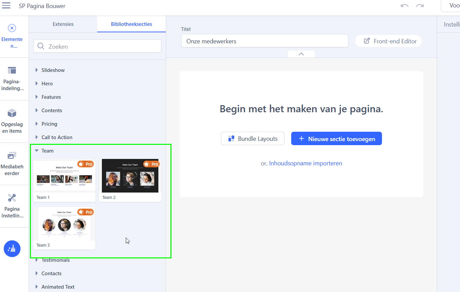Switch to the Extensies tab
Viewport: 460px width, 292px height.
pyautogui.click(x=63, y=24)
